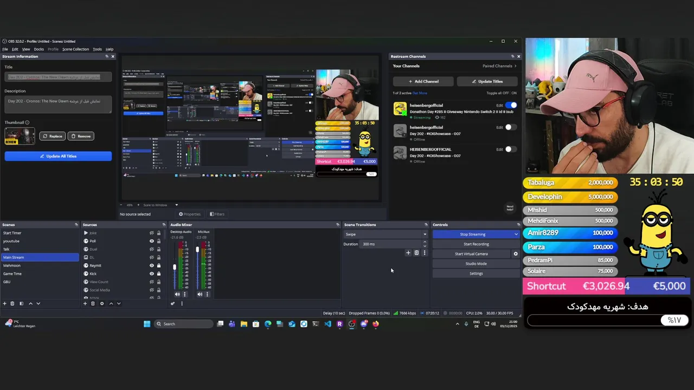Expand the Stop Streaming dropdown arrow
Screen dimensions: 694x390
tap(516, 234)
